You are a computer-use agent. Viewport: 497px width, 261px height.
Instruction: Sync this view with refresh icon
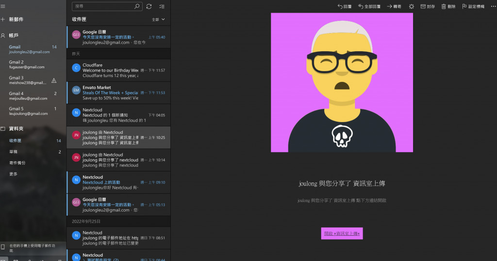coord(149,6)
